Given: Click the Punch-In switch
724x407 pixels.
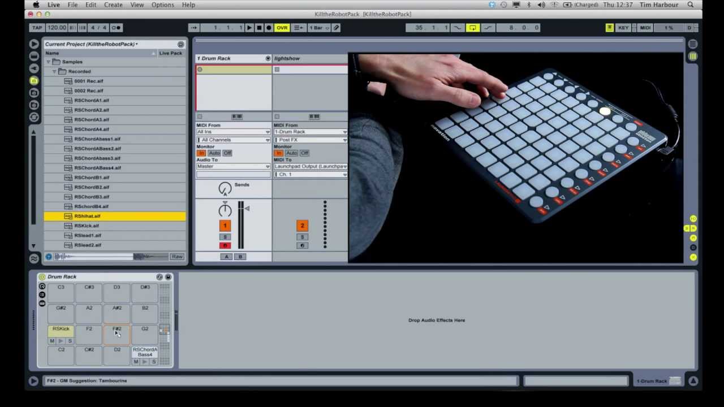Looking at the screenshot, I should [x=458, y=28].
